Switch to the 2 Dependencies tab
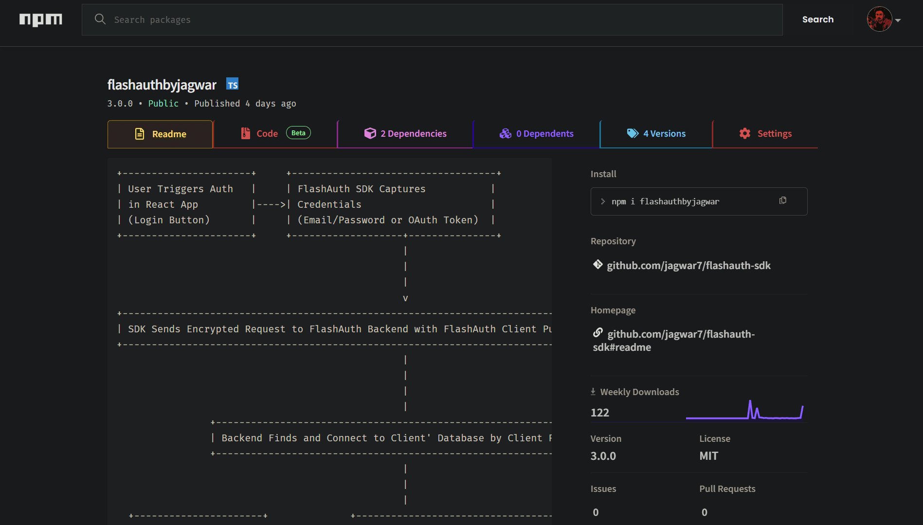 405,133
